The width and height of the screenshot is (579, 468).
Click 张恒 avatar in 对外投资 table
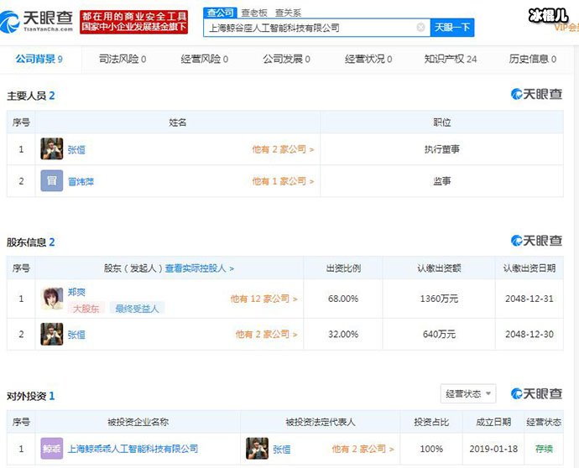tap(257, 449)
